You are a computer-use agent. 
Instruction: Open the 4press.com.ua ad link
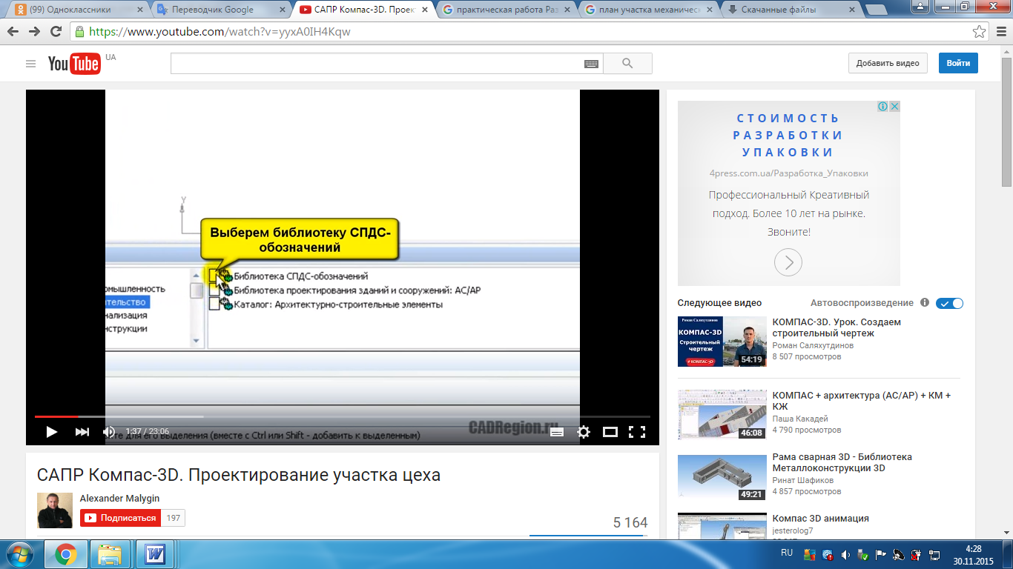click(788, 173)
